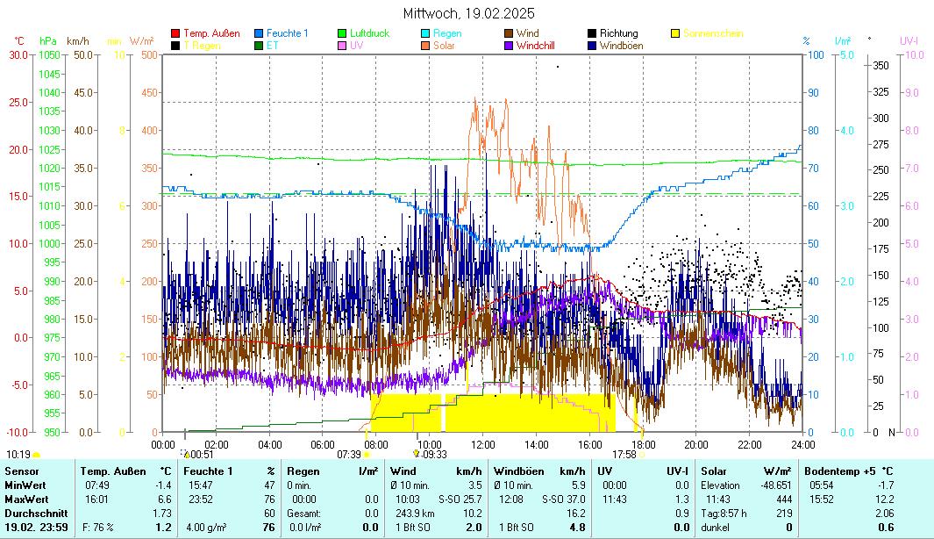Viewport: 934px width, 539px height.
Task: Click the red Temp. Außen legend square
Action: [x=175, y=33]
